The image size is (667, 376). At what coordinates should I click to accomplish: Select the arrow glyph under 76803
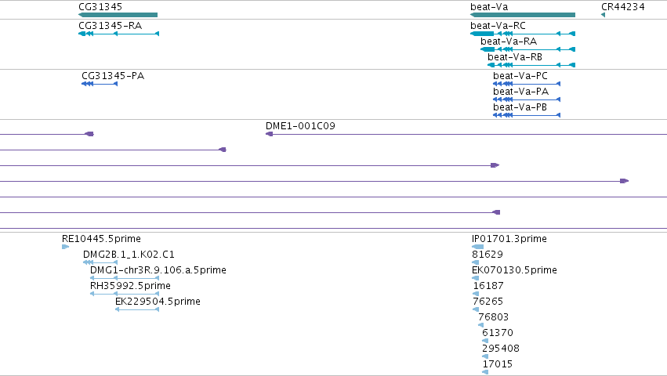point(480,325)
